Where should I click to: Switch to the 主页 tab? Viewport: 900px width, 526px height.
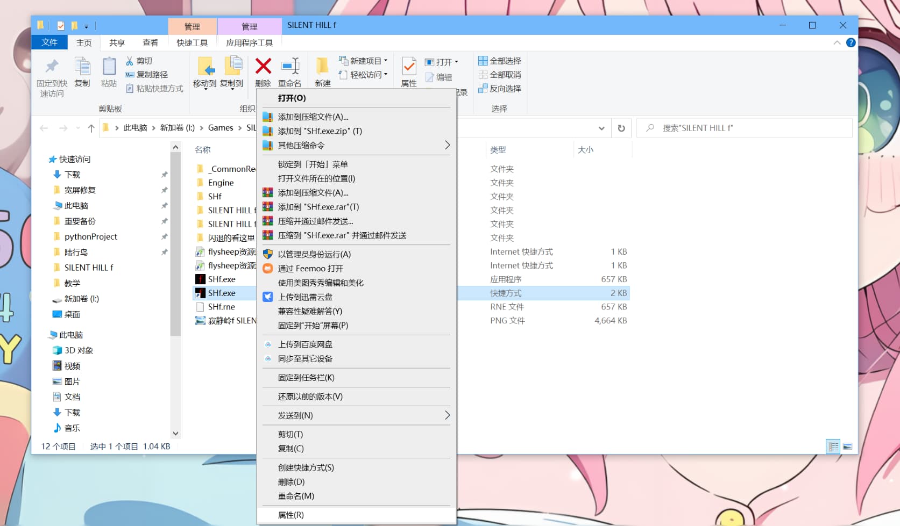pyautogui.click(x=84, y=43)
